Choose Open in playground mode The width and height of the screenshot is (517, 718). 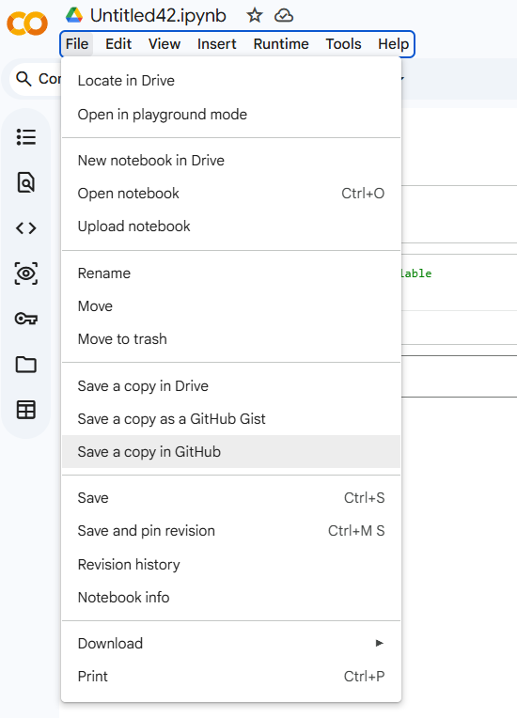[x=231, y=115]
